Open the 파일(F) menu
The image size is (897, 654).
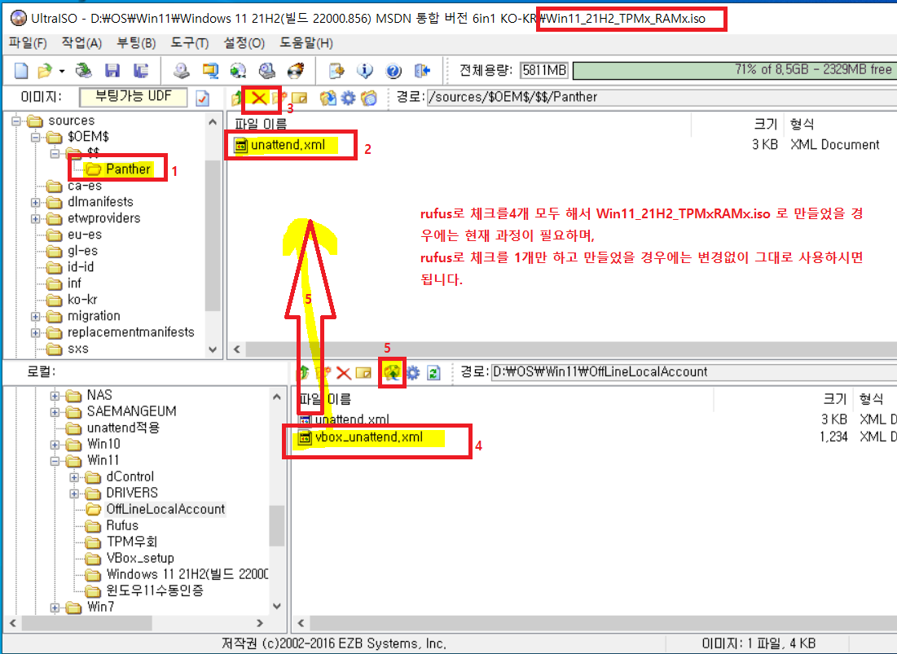[28, 43]
